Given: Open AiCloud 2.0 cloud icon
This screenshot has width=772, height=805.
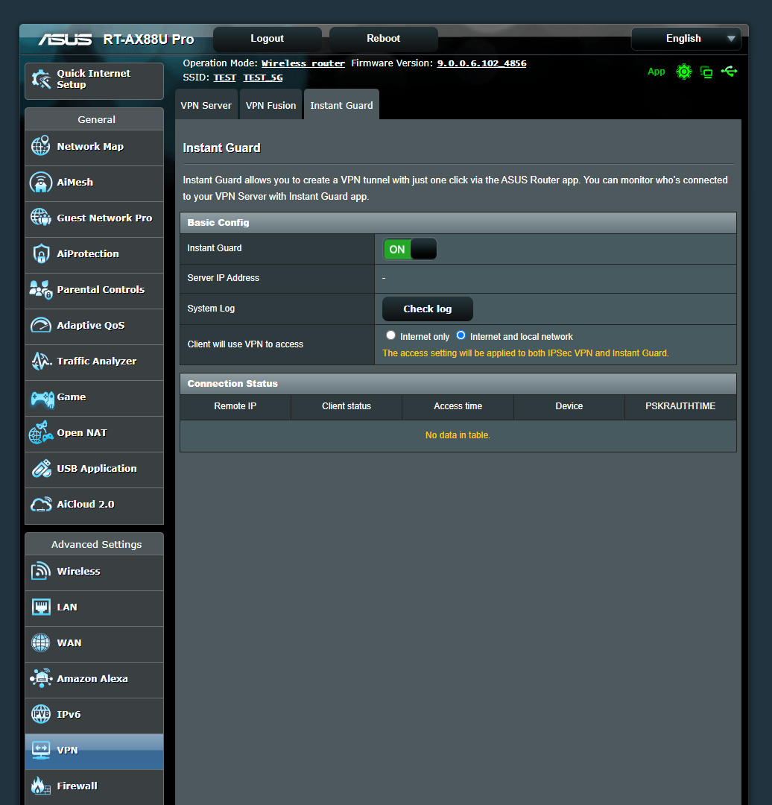Looking at the screenshot, I should pyautogui.click(x=41, y=504).
